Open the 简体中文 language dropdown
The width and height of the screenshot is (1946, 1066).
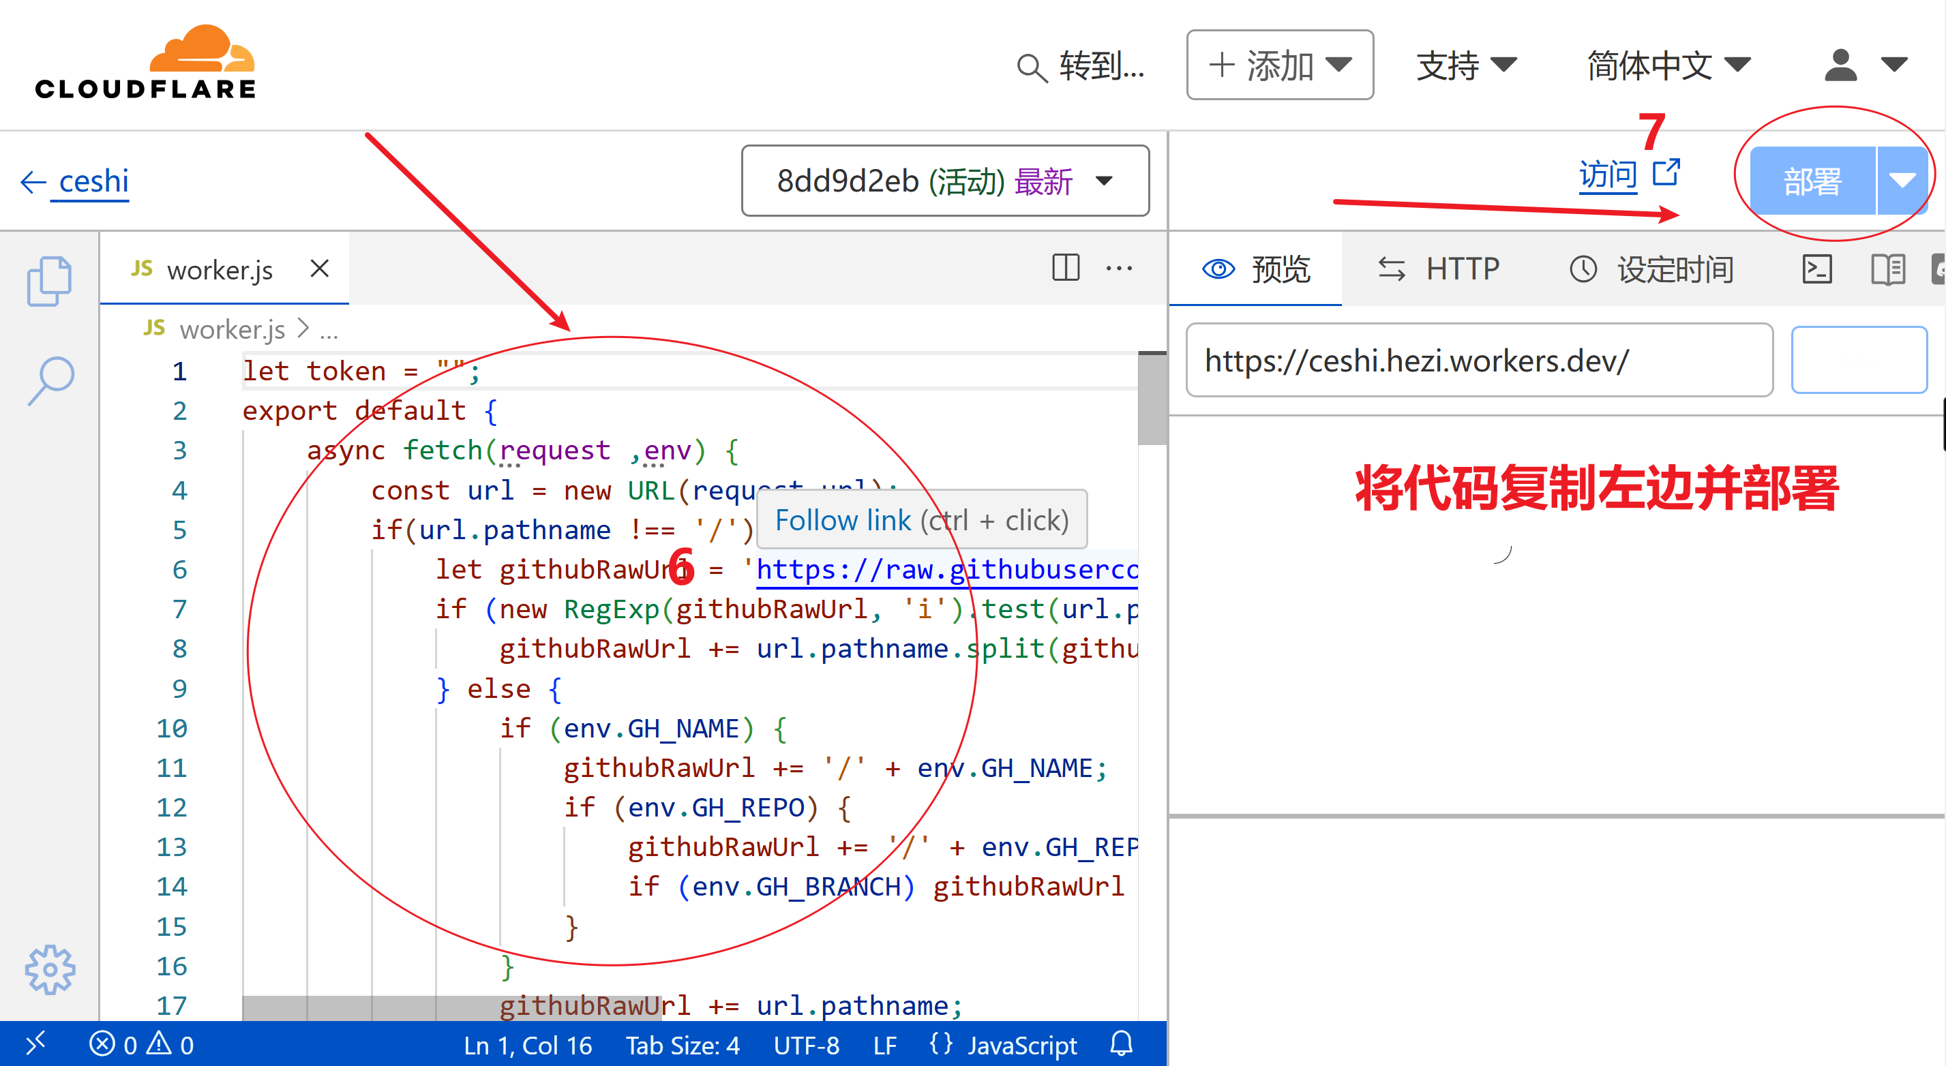pyautogui.click(x=1668, y=65)
